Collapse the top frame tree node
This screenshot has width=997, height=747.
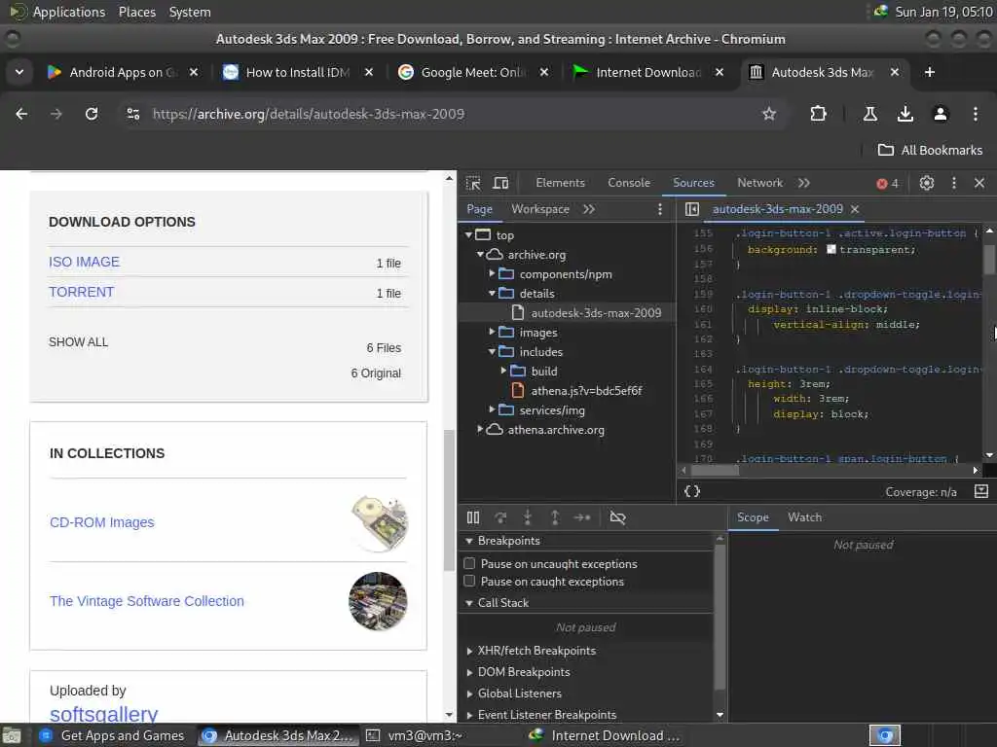click(468, 235)
